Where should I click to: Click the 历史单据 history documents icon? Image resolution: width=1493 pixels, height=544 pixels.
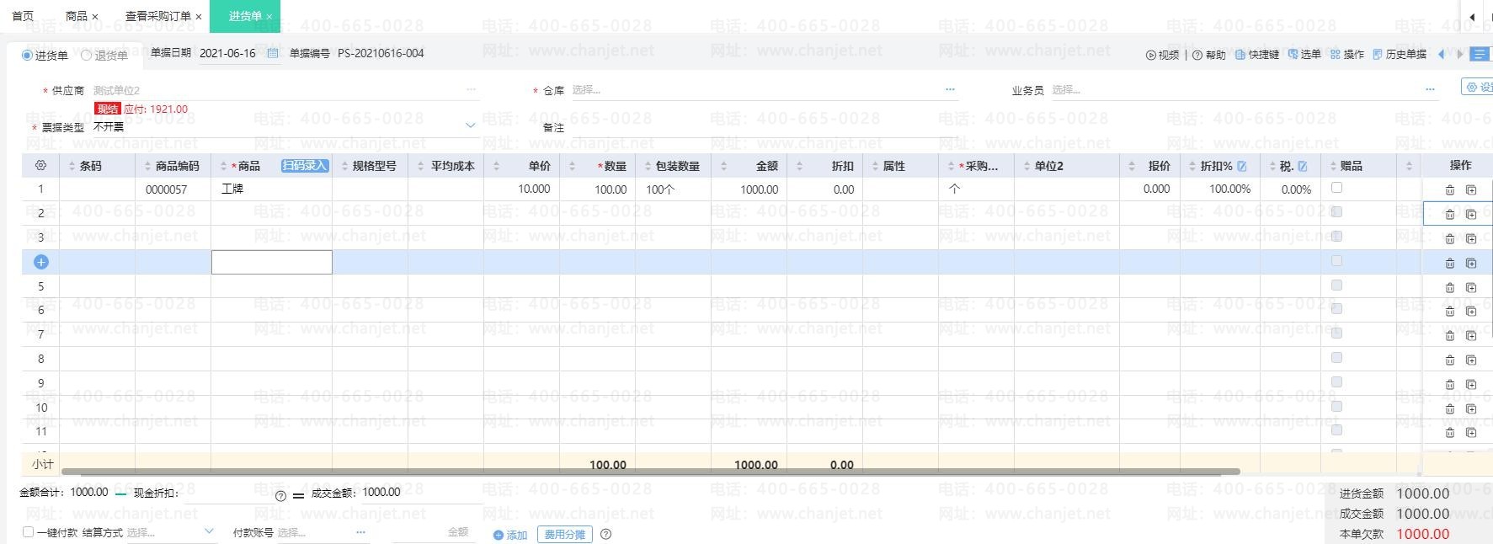[1378, 55]
